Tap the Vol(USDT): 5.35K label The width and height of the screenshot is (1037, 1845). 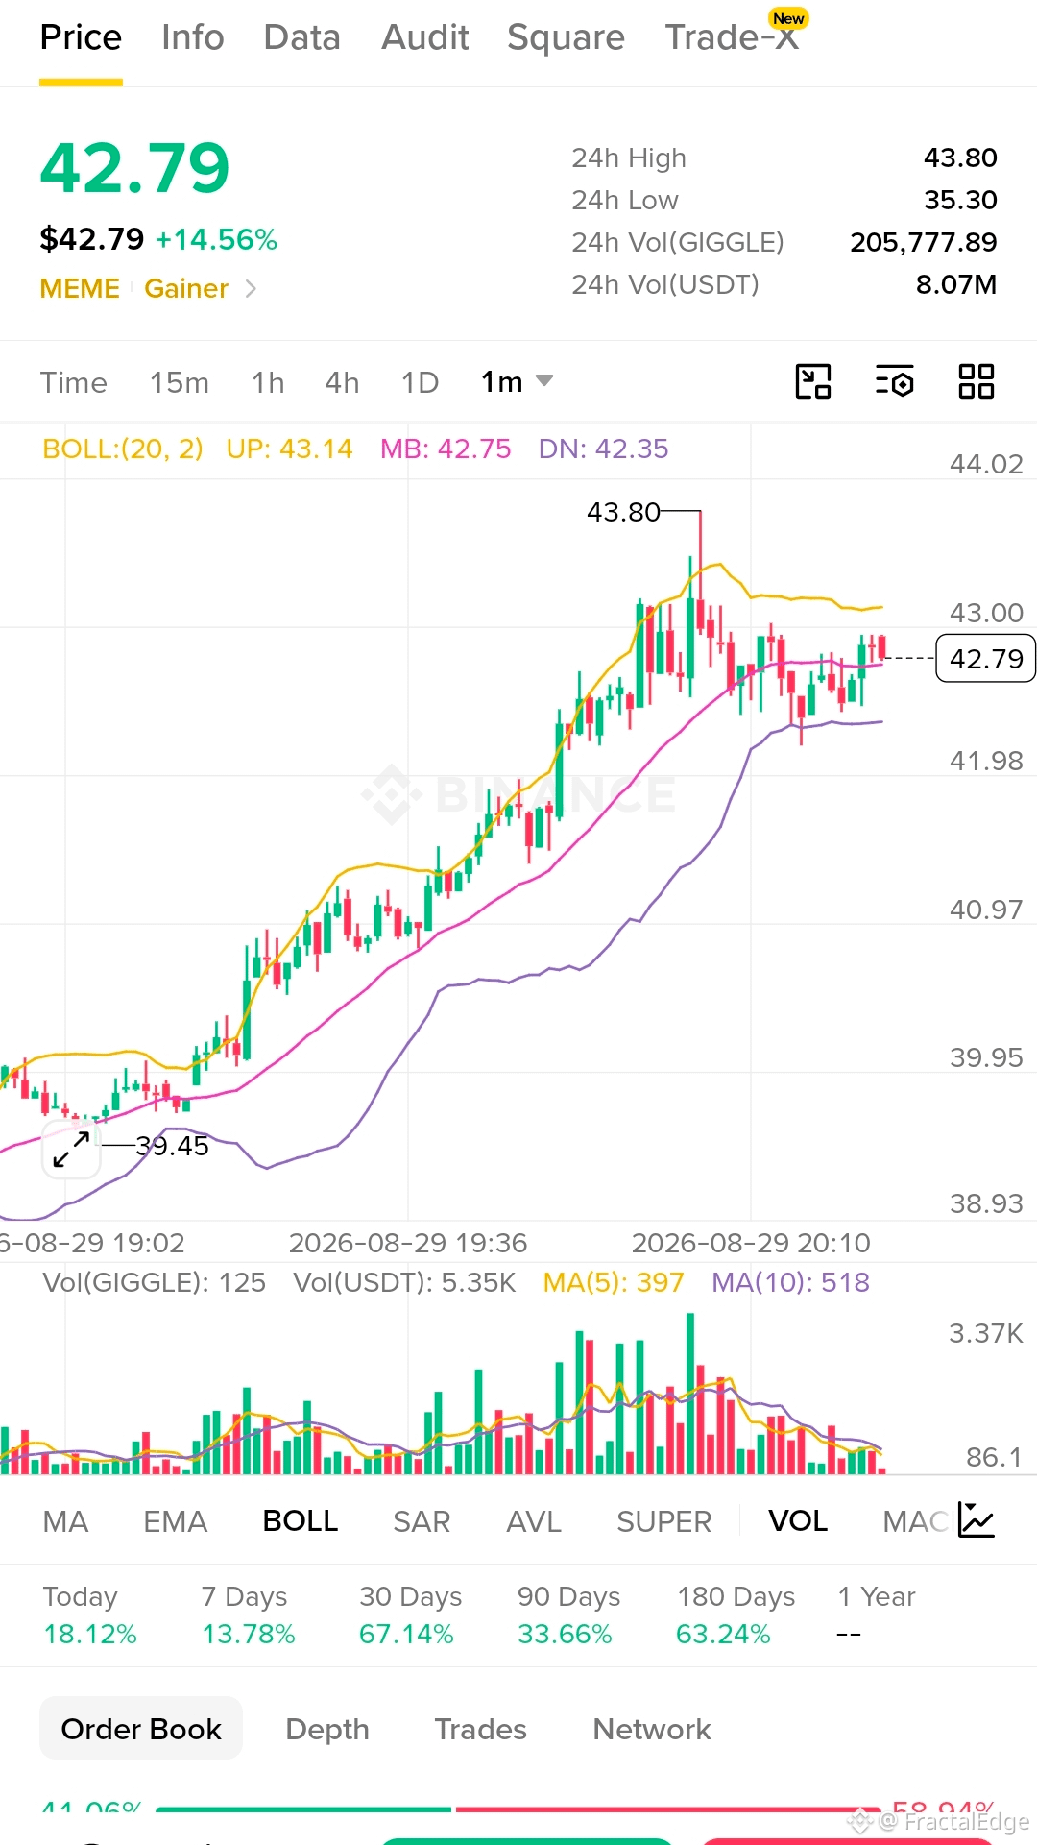pos(404,1282)
